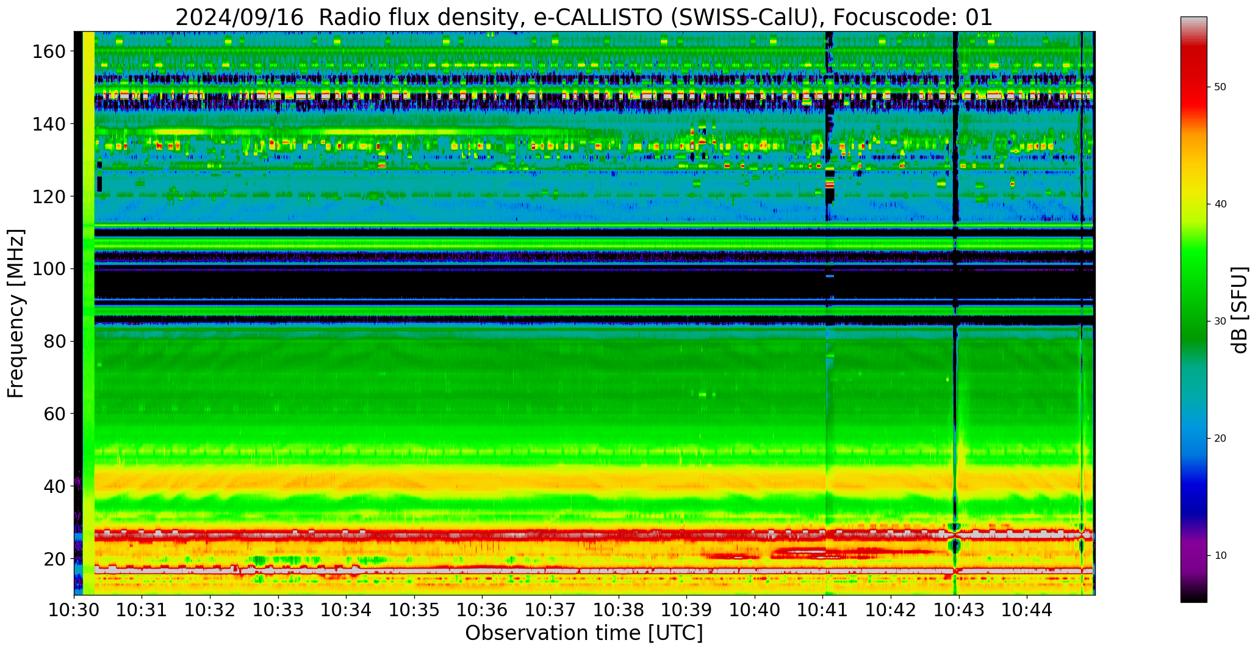
Task: Click the dark blue region of the colorbar
Action: coord(1193,500)
